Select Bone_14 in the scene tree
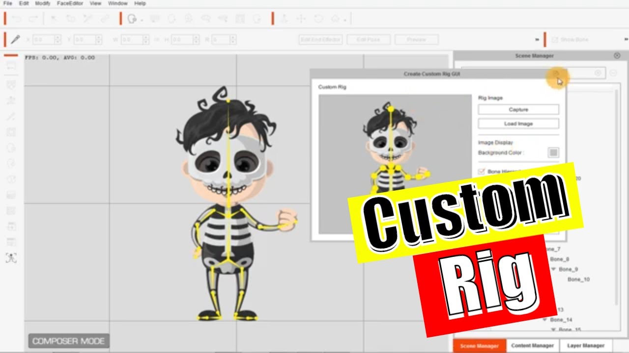The image size is (629, 353). (x=561, y=319)
